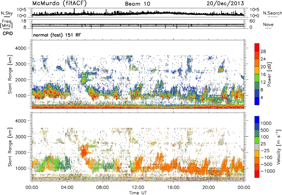Screen dimensions: 282x195
Task: Click the 20/Dec/2013 date label
Action: [225, 3]
